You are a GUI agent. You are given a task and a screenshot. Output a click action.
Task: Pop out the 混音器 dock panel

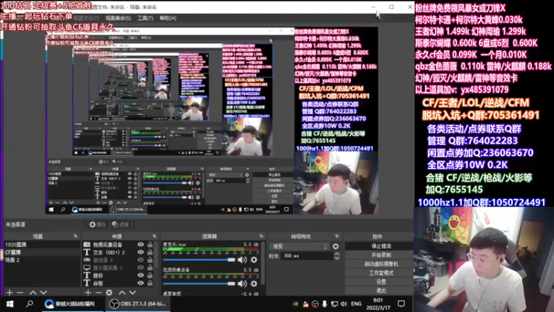[x=261, y=236]
